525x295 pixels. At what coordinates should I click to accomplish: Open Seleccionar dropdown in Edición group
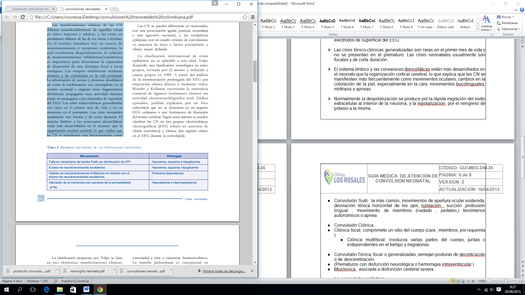point(509,29)
